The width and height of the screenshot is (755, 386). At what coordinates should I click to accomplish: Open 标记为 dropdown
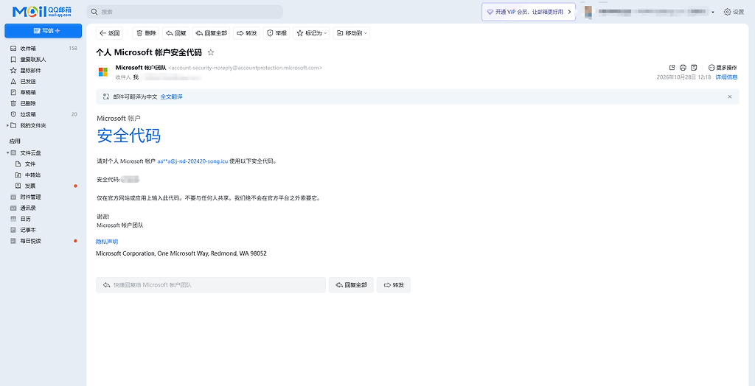(312, 33)
